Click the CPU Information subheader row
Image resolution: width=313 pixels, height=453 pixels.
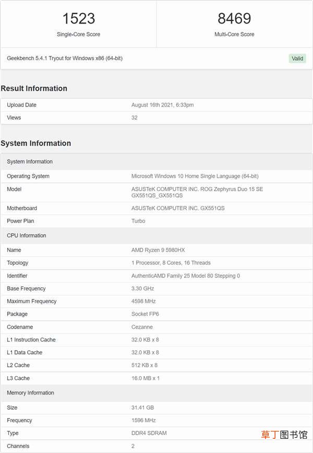[x=156, y=236]
